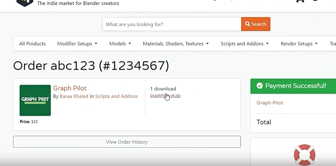Click the lifebuoy support icon
Screen dimensions: 336x166
click(x=304, y=154)
